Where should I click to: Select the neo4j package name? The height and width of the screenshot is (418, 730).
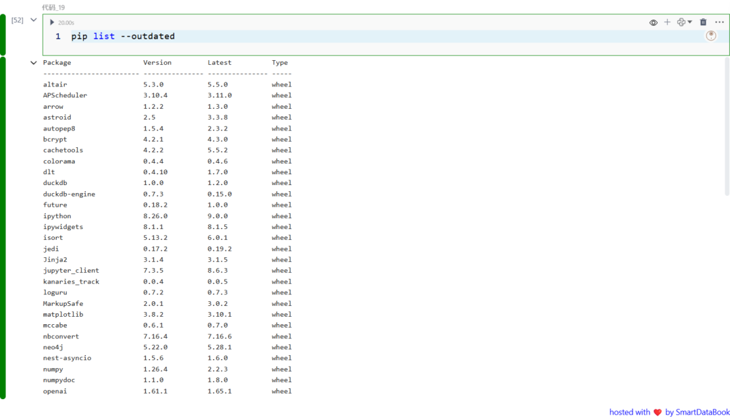click(x=53, y=347)
